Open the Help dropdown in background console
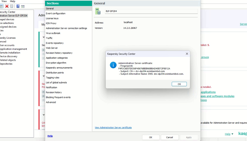The width and height of the screenshot is (247, 141). [x=229, y=134]
